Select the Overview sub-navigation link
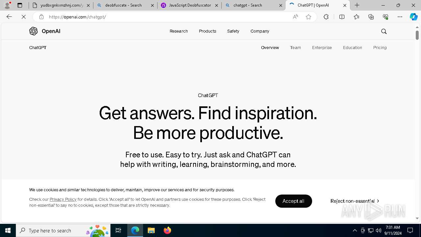This screenshot has height=237, width=421. click(270, 48)
